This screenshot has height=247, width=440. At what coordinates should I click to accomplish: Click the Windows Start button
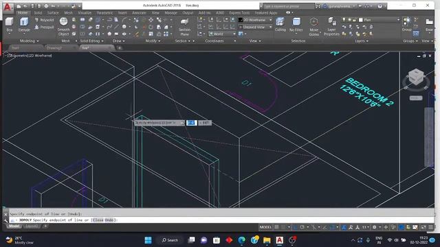pos(148,240)
